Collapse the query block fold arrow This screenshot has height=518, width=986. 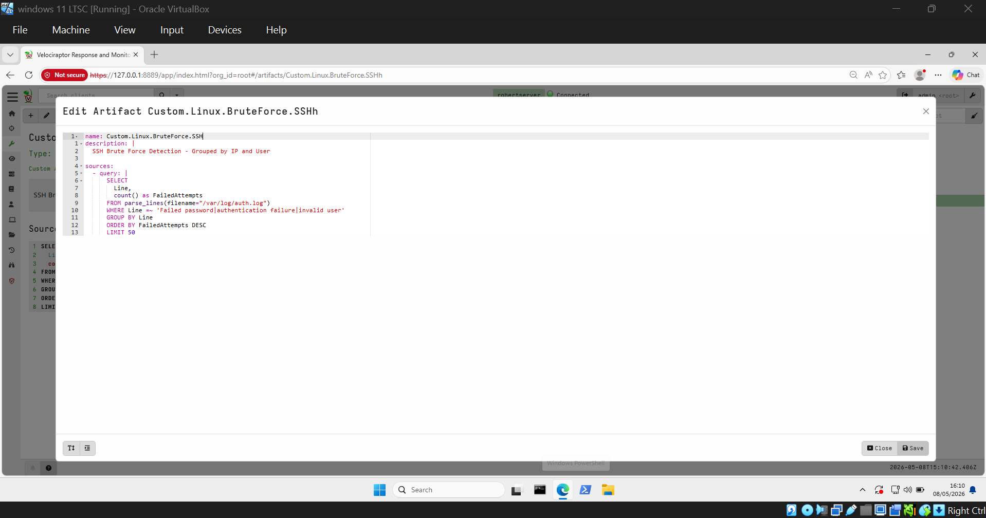[81, 173]
